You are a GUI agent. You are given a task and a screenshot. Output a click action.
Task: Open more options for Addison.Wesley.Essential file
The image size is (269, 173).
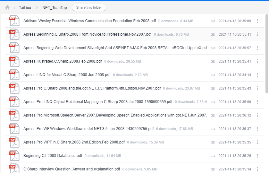tap(257, 21)
